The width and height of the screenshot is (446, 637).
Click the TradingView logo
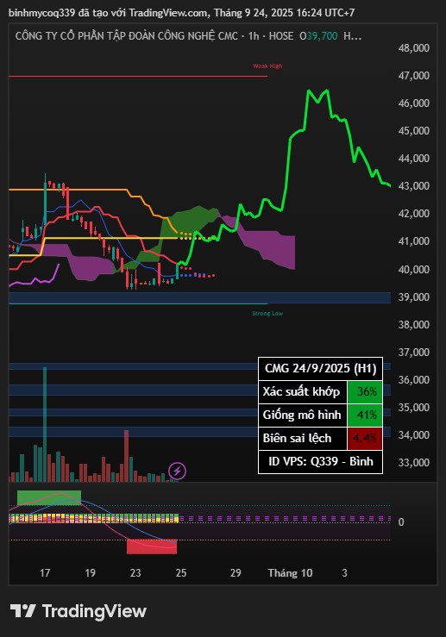tap(78, 611)
